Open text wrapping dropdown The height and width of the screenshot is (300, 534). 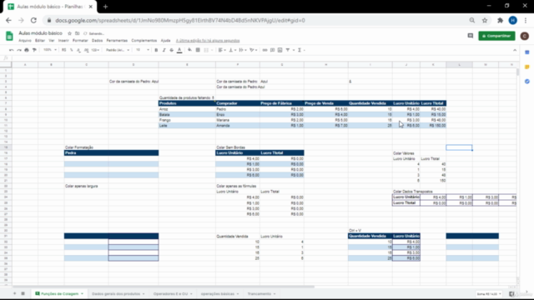click(243, 50)
